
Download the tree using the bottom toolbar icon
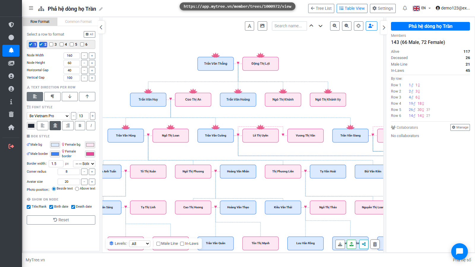click(340, 244)
